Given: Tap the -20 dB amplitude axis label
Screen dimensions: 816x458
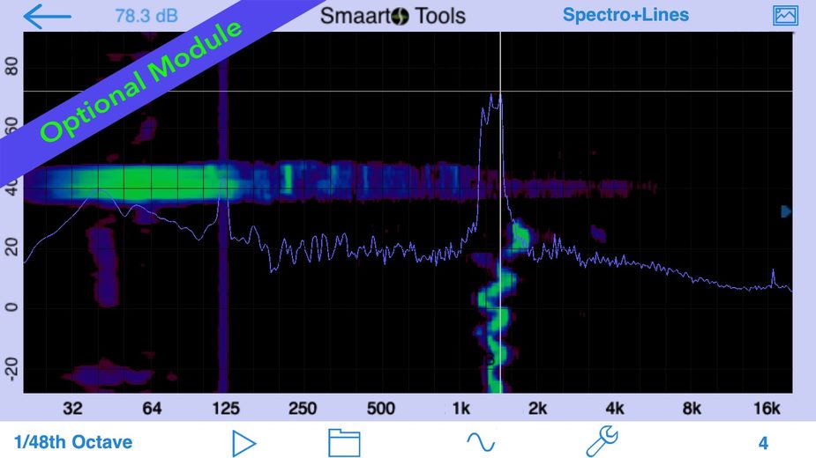Looking at the screenshot, I should pos(11,368).
